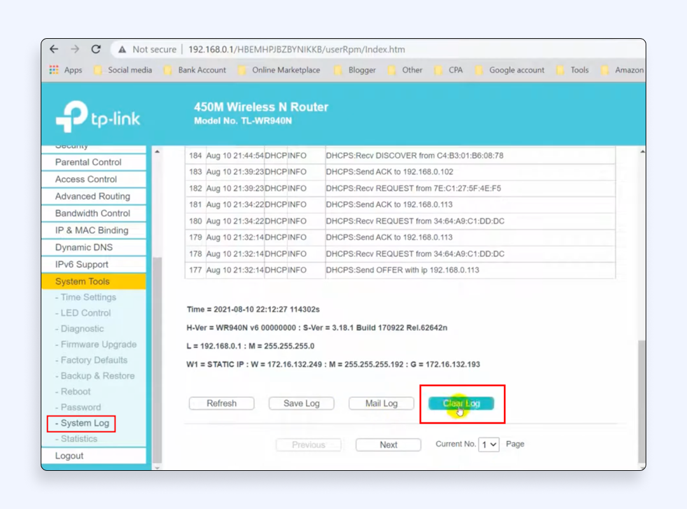Go to Bandwidth Control settings
The image size is (687, 509).
pyautogui.click(x=93, y=213)
